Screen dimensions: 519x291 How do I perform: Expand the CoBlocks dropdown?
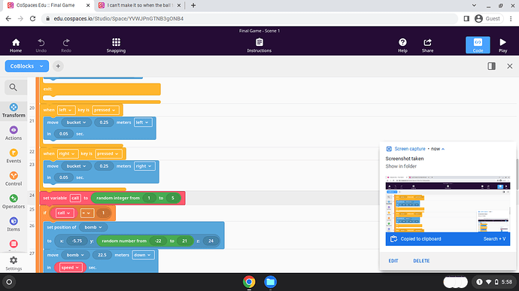click(x=27, y=66)
